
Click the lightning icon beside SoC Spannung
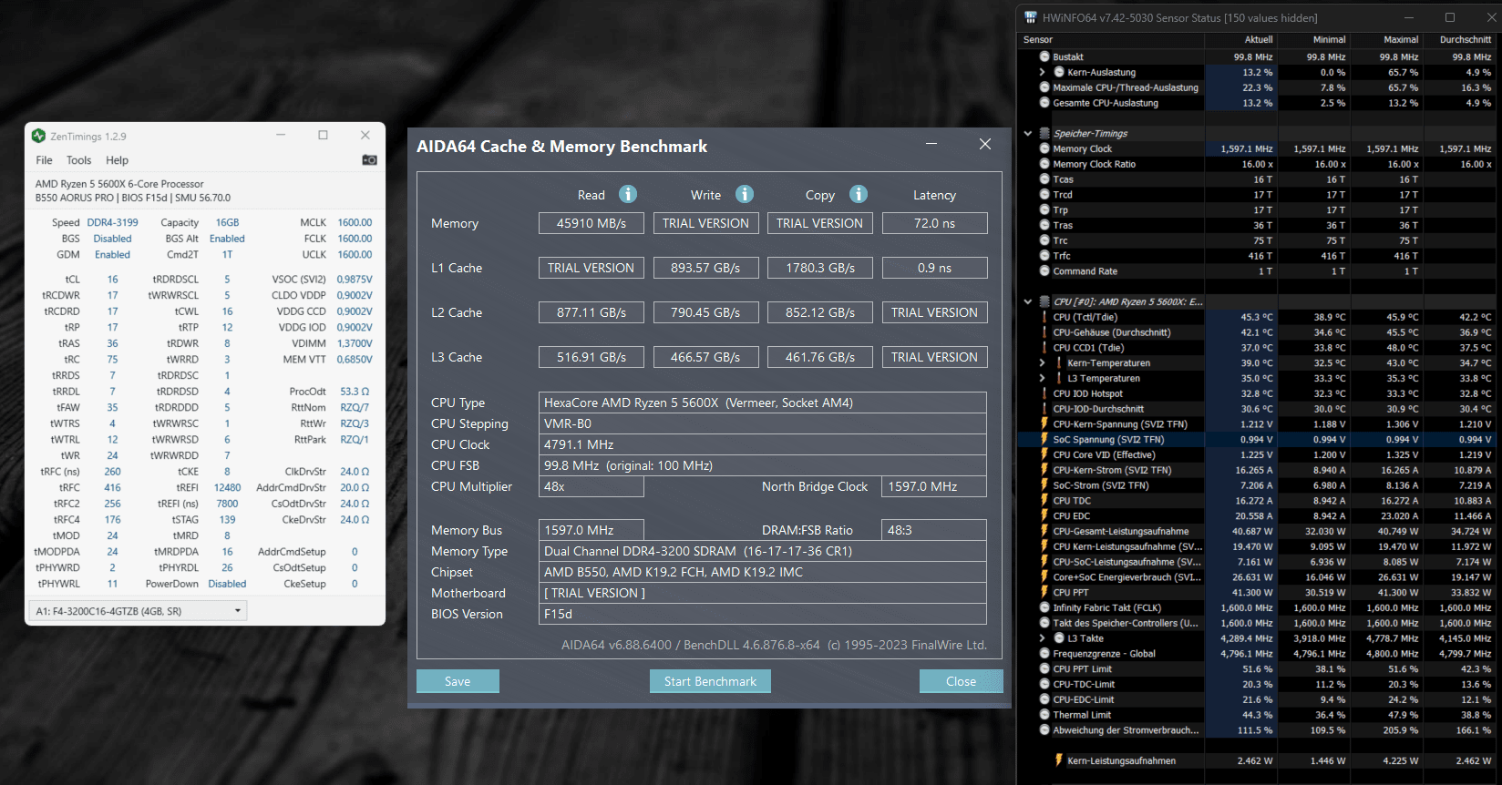click(x=1044, y=439)
